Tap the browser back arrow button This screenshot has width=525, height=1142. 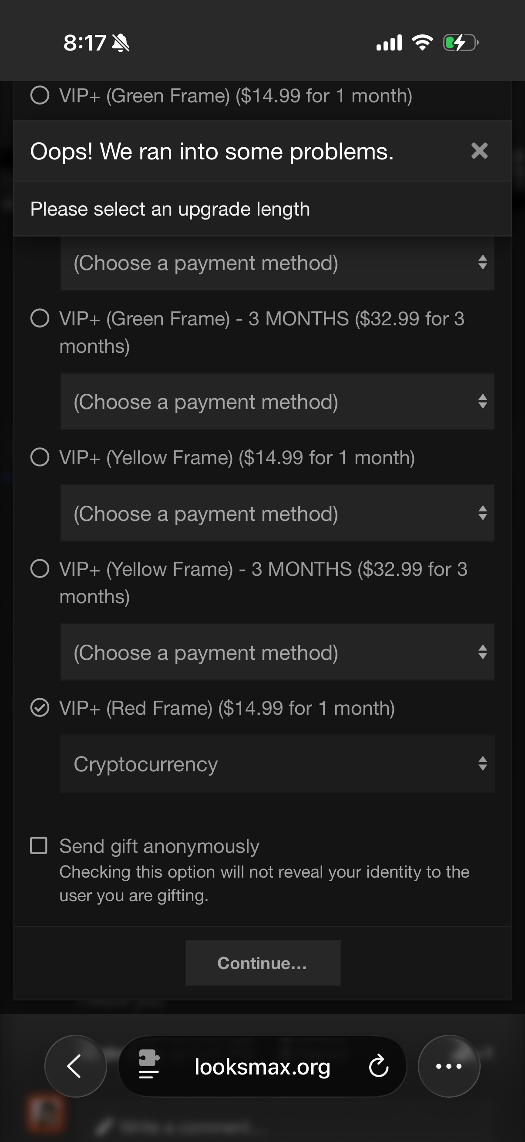75,1066
